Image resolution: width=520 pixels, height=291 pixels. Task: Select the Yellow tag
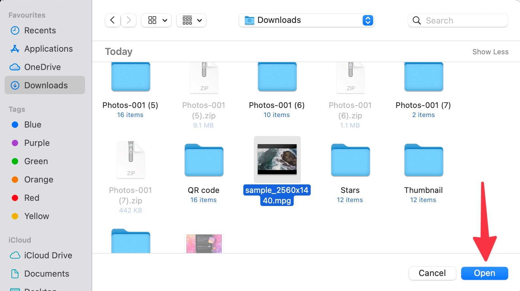click(x=45, y=216)
